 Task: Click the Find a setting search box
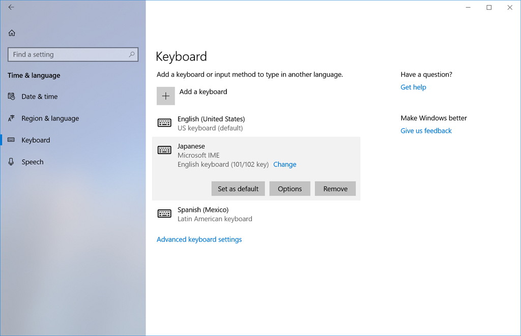pyautogui.click(x=73, y=54)
